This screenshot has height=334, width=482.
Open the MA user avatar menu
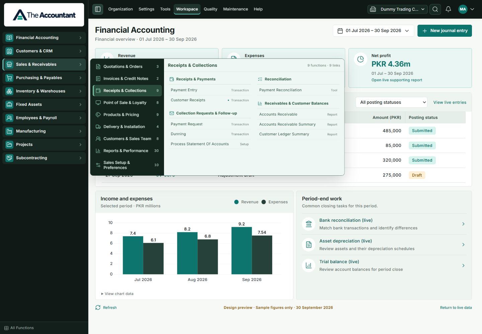click(467, 9)
